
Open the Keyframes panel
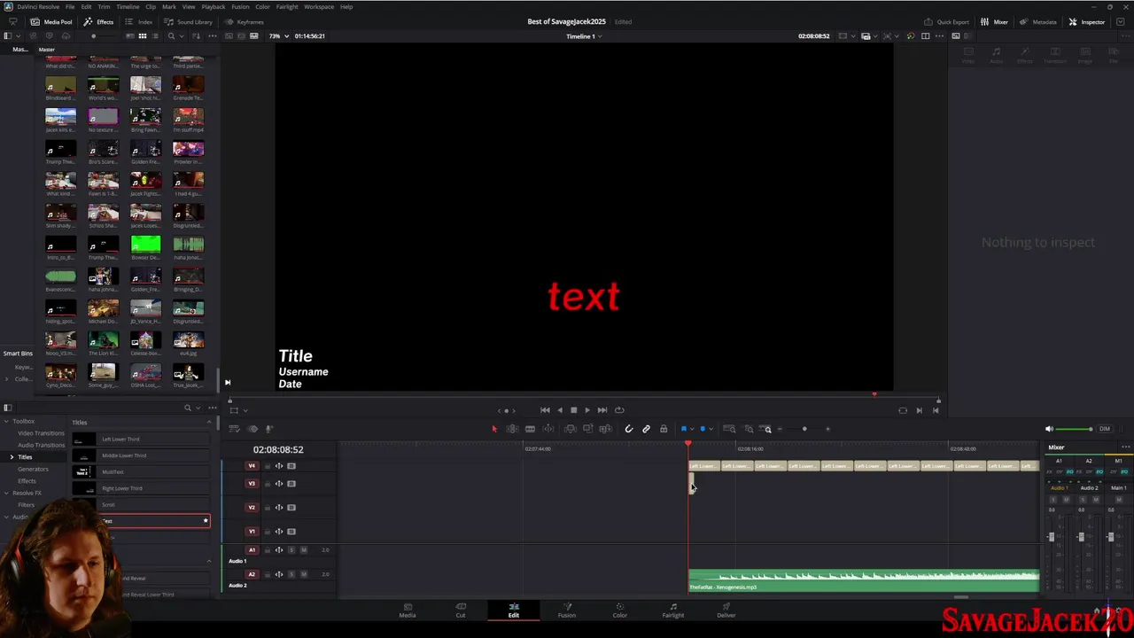click(x=245, y=21)
